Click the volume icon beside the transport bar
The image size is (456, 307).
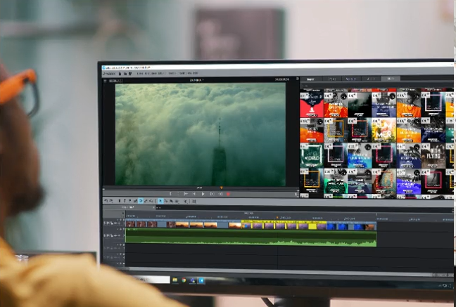click(x=297, y=195)
